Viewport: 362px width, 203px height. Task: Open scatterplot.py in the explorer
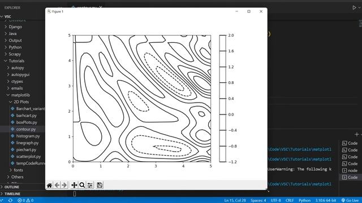[x=28, y=157]
